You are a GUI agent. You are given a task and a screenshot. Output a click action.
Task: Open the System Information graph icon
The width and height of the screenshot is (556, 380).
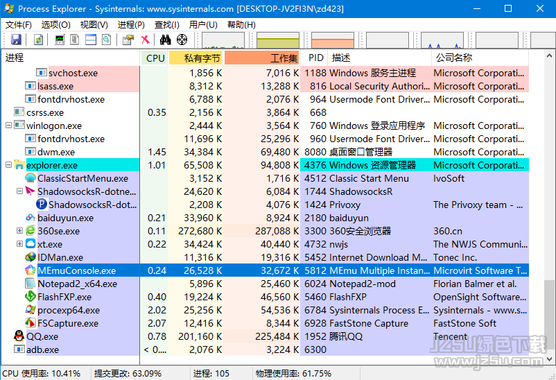tap(60, 40)
